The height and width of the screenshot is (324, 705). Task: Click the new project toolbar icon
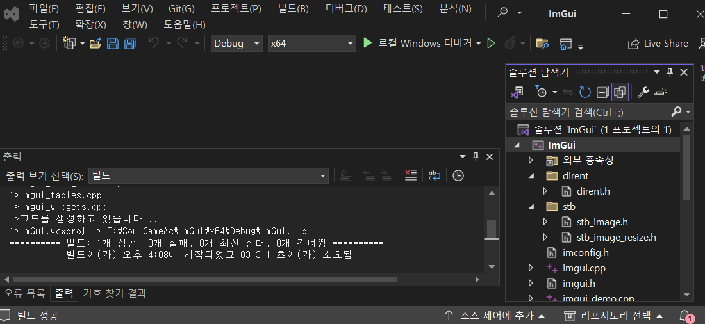69,43
